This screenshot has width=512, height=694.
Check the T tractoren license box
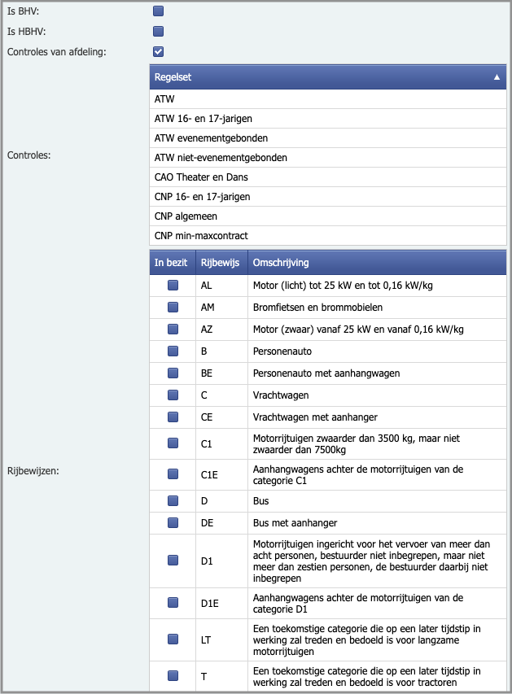pyautogui.click(x=173, y=675)
